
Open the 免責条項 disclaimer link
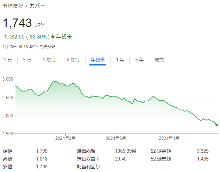pyautogui.click(x=48, y=47)
